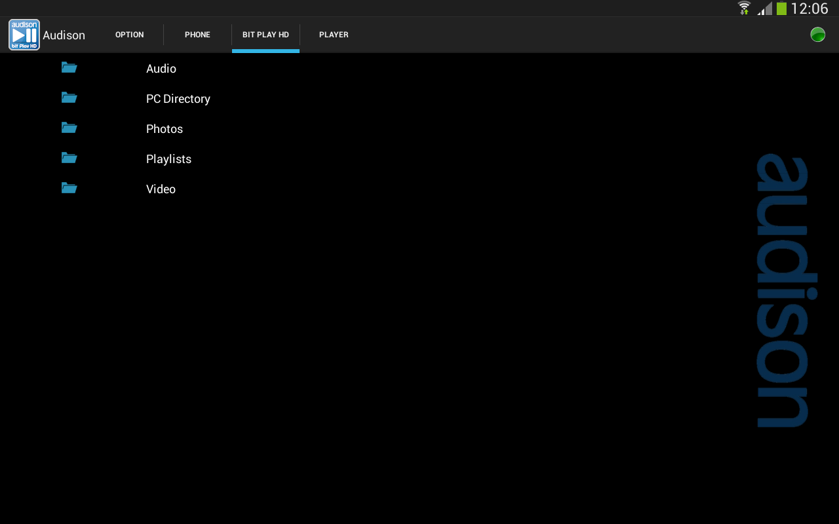This screenshot has width=839, height=524.
Task: Tap the Audison bit Play HD app icon
Action: (x=24, y=35)
